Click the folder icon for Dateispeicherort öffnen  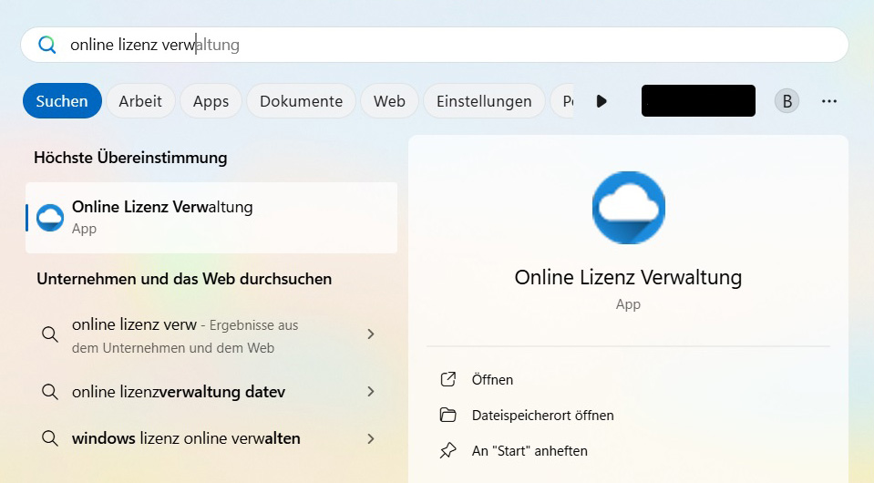click(x=447, y=415)
